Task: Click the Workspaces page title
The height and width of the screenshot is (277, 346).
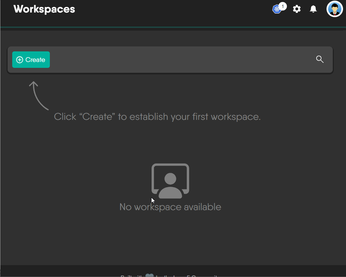Action: click(44, 9)
